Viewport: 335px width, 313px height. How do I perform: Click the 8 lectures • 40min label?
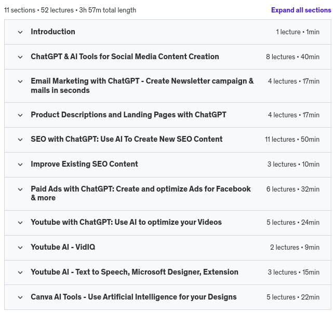coord(292,57)
